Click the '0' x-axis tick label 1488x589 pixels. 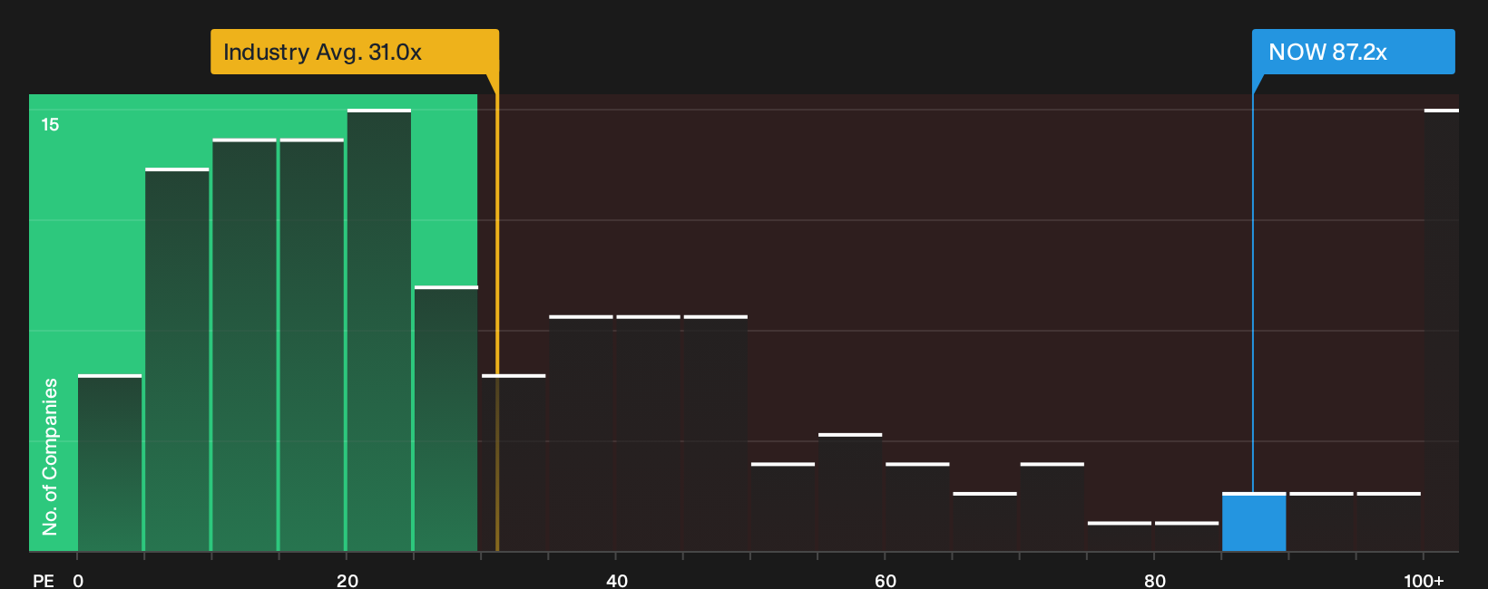tap(78, 581)
